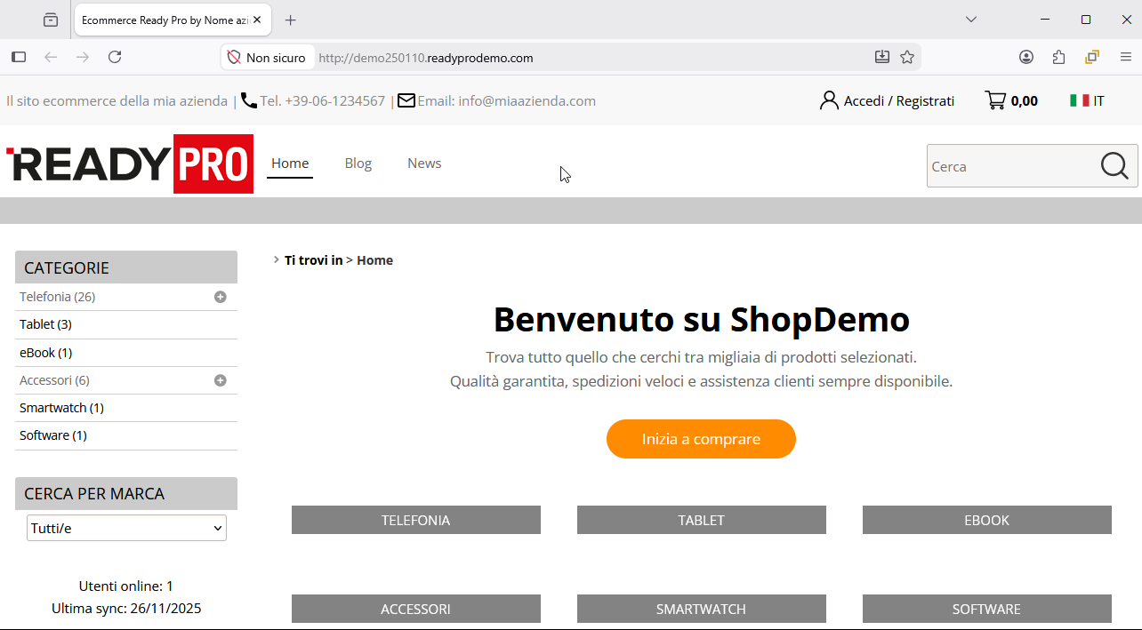Expand the Accessori category plus toggle
Viewport: 1142px width, 630px height.
tap(220, 380)
